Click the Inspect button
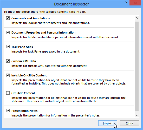The width and height of the screenshot is (143, 130). [x=108, y=123]
